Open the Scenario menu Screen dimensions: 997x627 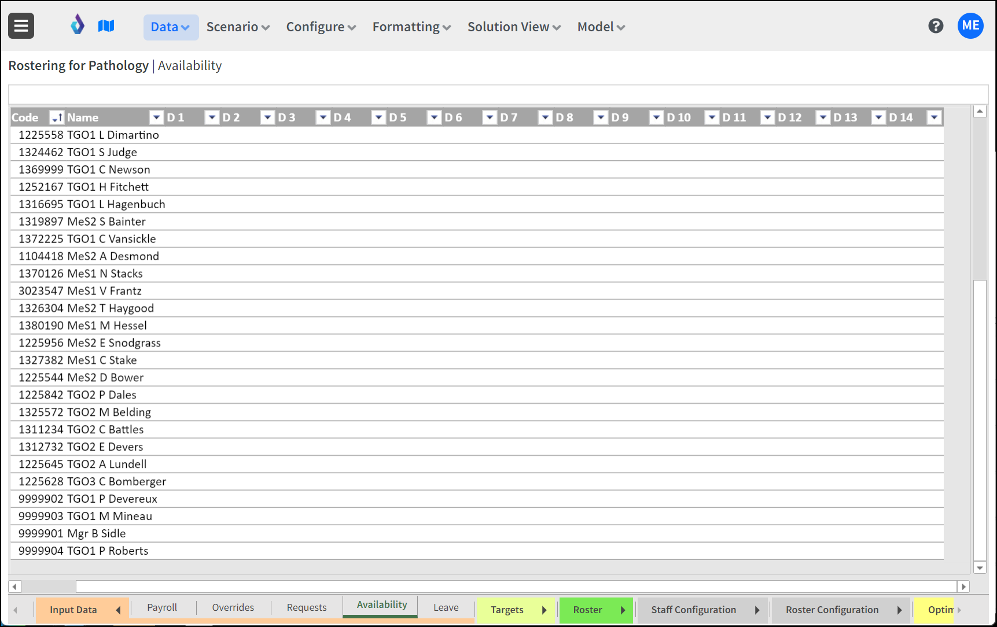238,27
